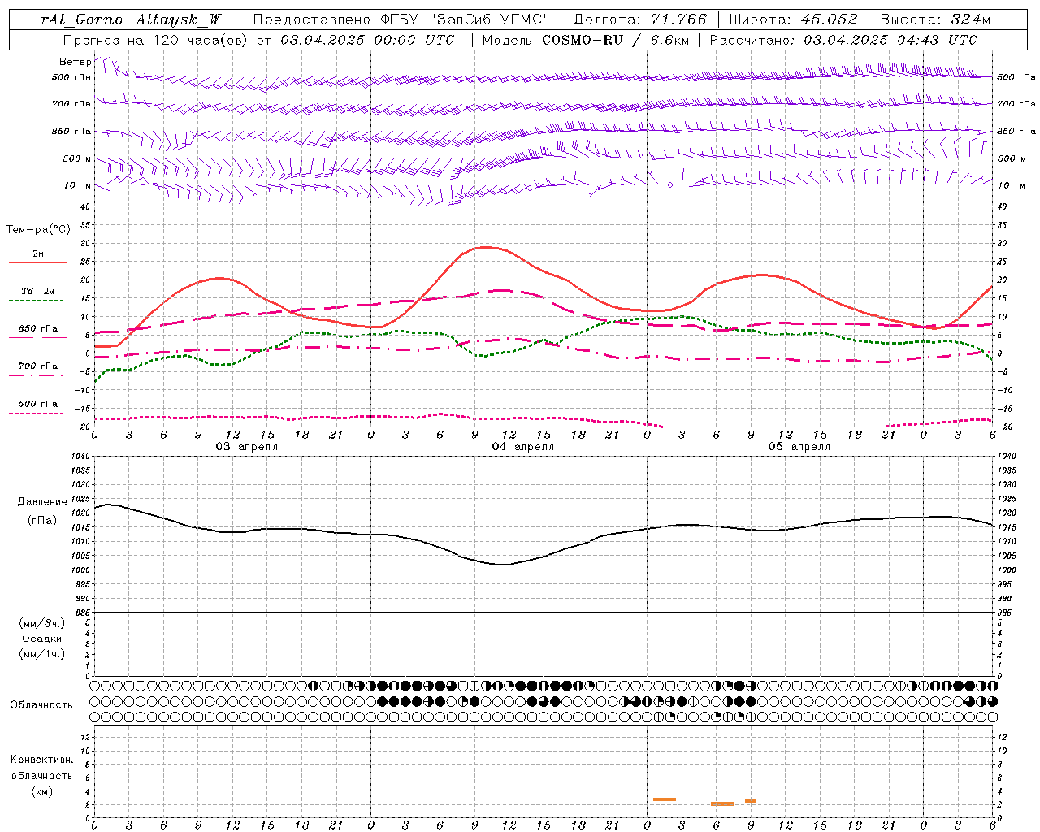This screenshot has width=1040, height=832.
Task: Click the Осадки precipitation label
Action: pyautogui.click(x=42, y=639)
